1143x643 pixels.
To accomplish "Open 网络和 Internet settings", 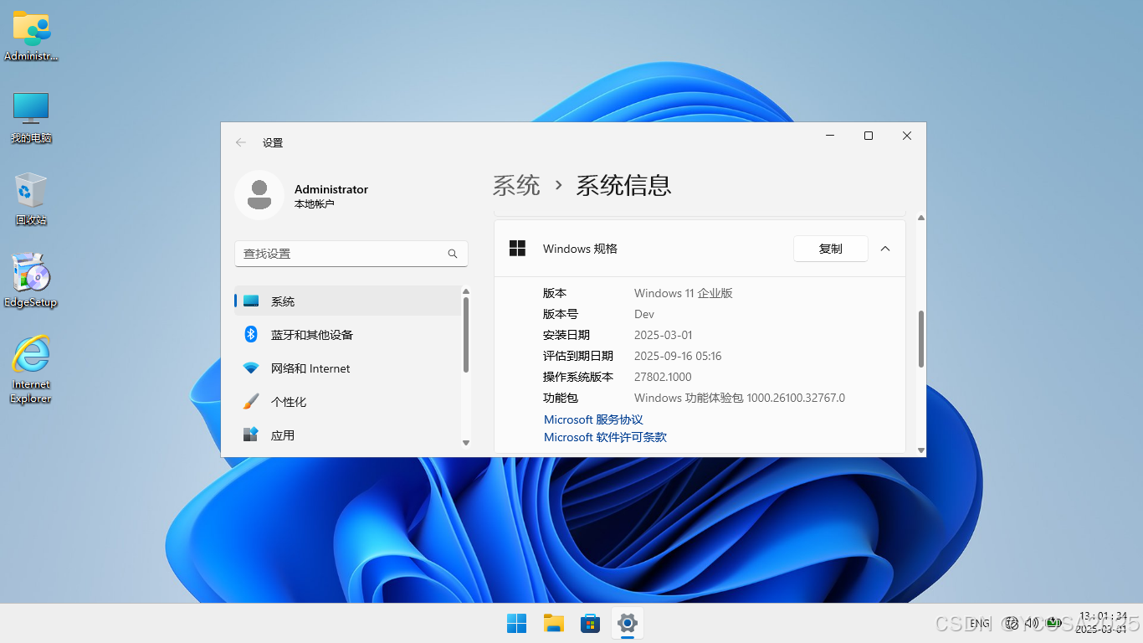I will pyautogui.click(x=347, y=368).
